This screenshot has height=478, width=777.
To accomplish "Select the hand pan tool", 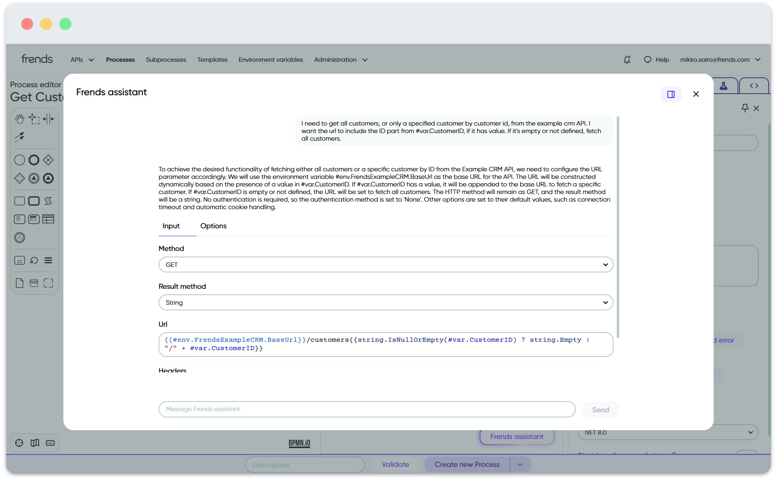I will (x=19, y=119).
